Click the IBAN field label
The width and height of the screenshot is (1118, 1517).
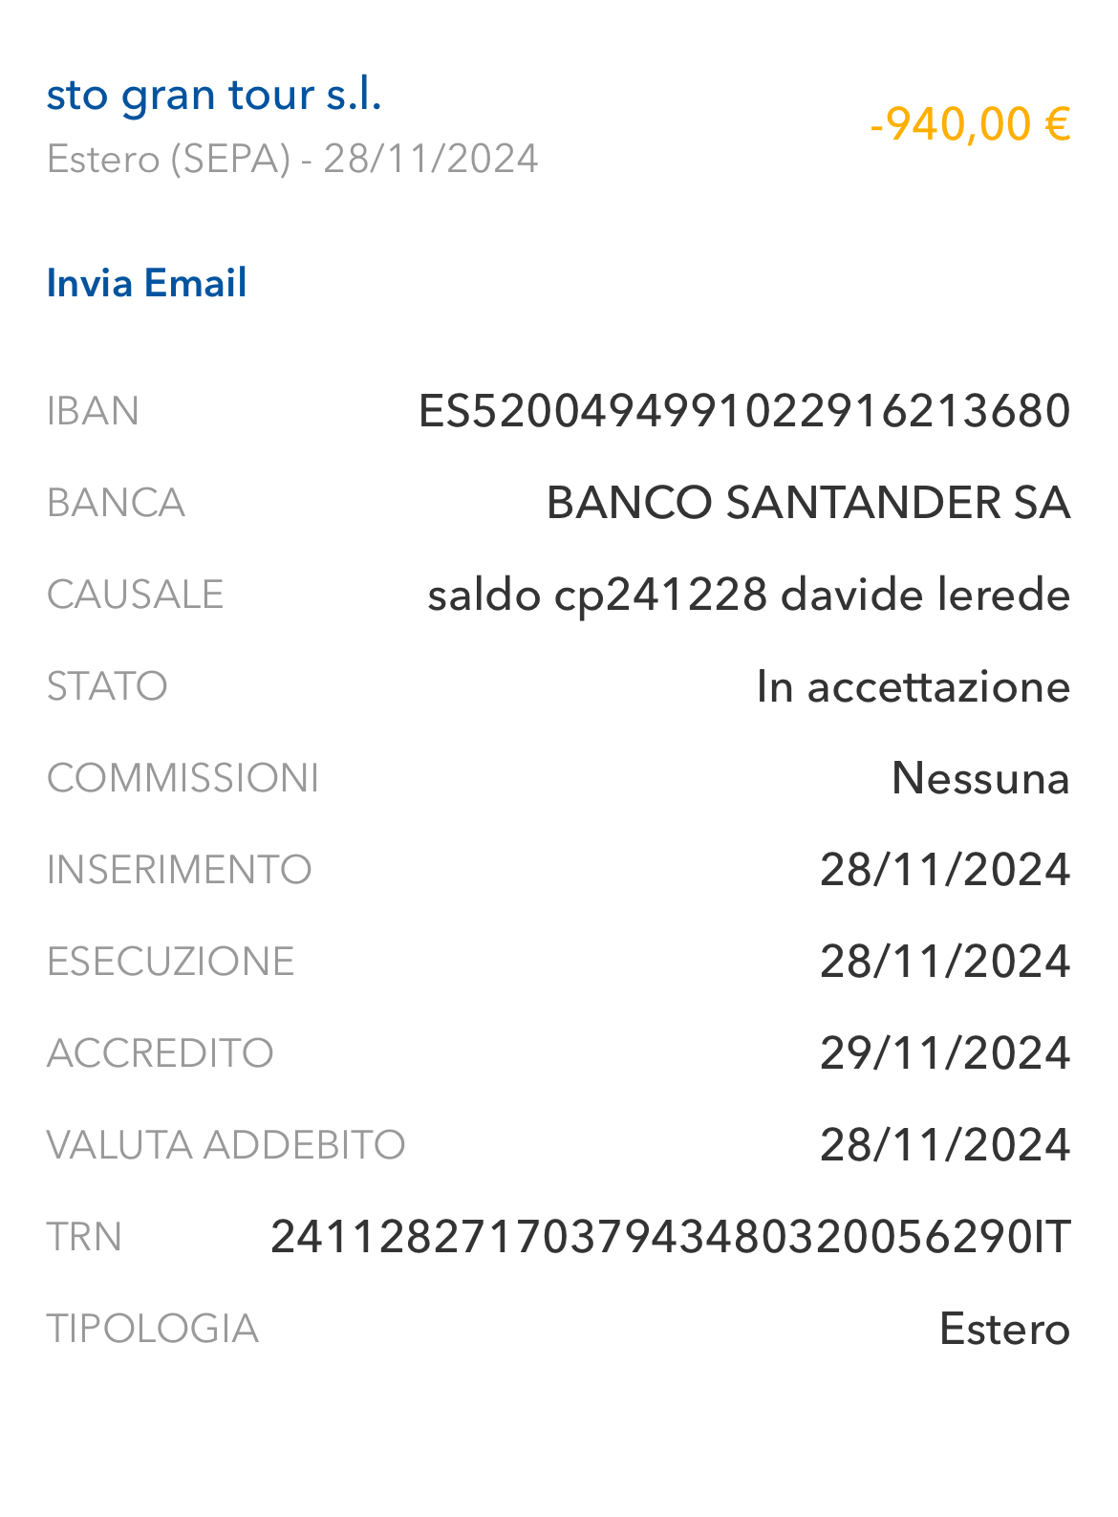click(x=93, y=411)
